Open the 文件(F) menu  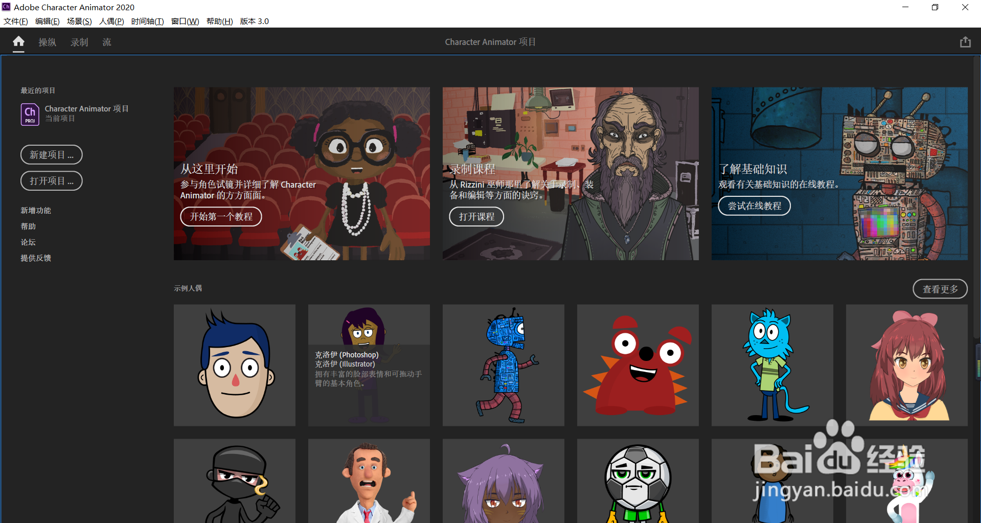coord(15,21)
